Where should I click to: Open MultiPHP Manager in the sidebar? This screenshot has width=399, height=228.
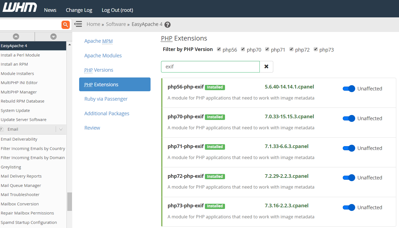click(x=19, y=92)
